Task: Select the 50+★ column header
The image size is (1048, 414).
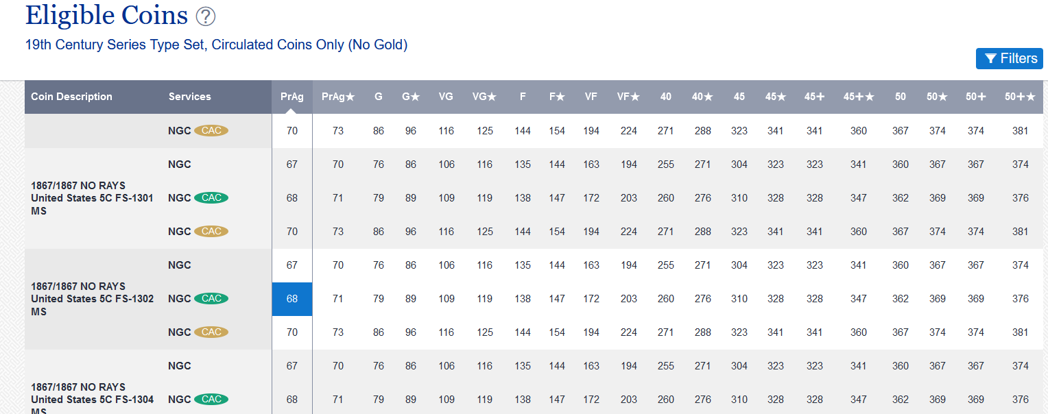Action: 1020,97
